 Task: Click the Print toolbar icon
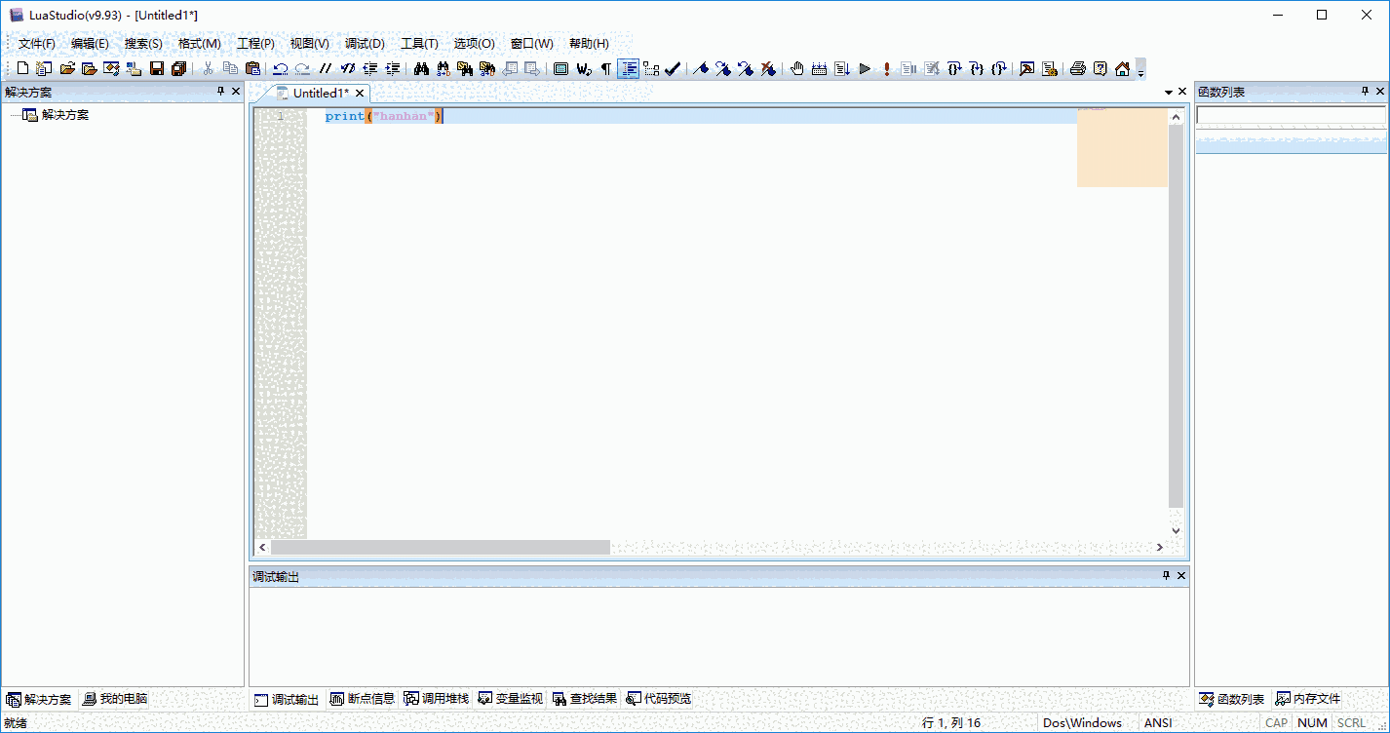[1078, 68]
